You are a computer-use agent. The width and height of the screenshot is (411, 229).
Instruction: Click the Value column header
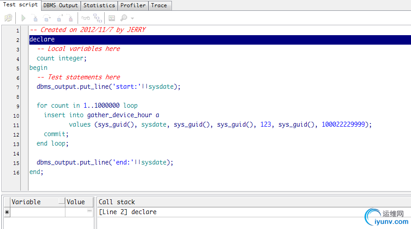79,202
